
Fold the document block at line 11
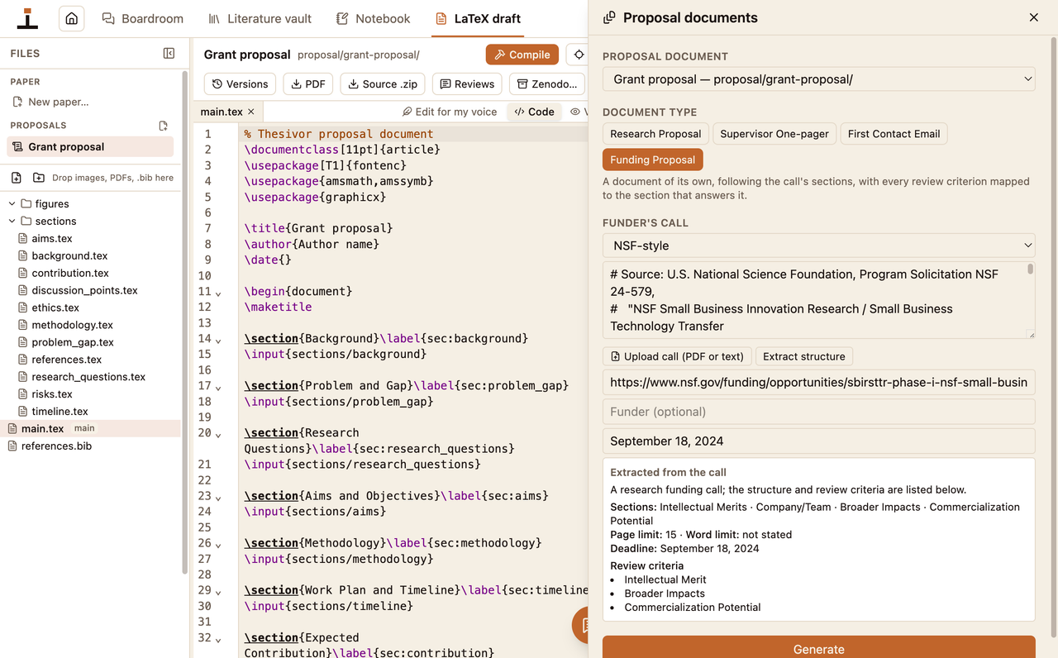point(218,293)
